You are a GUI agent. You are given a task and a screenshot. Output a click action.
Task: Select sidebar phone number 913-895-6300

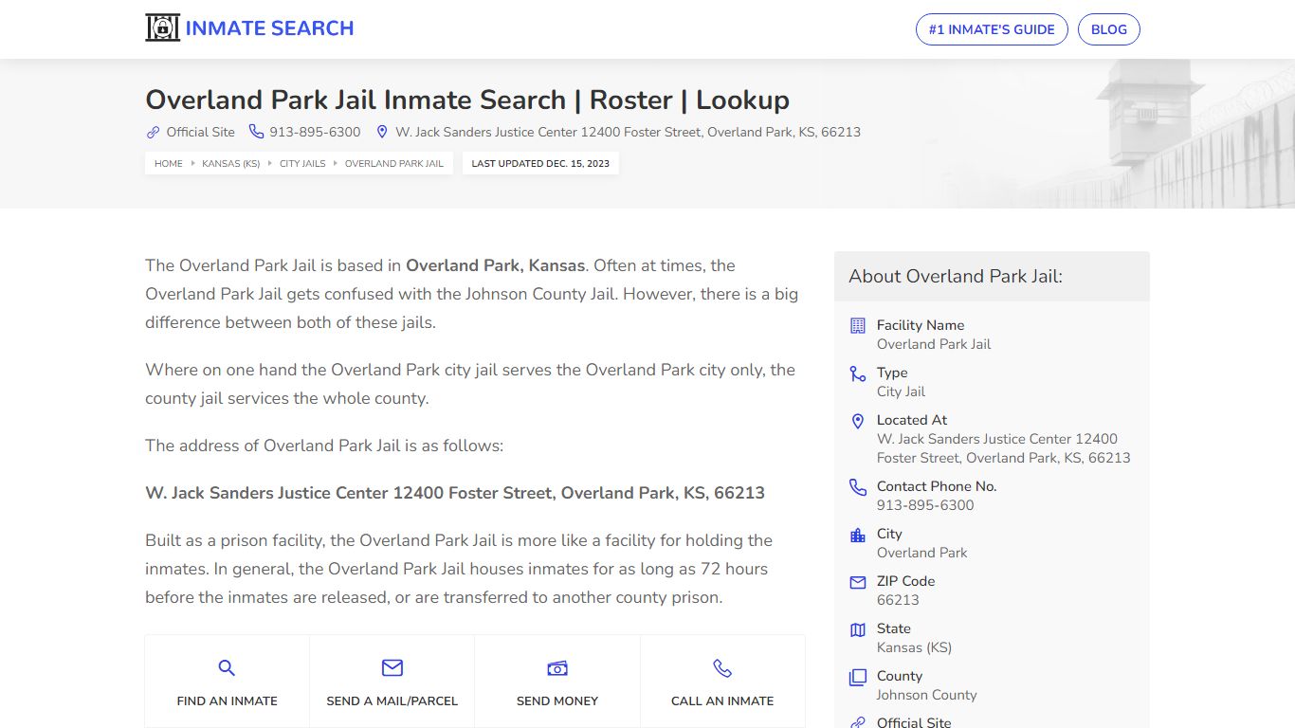point(925,505)
